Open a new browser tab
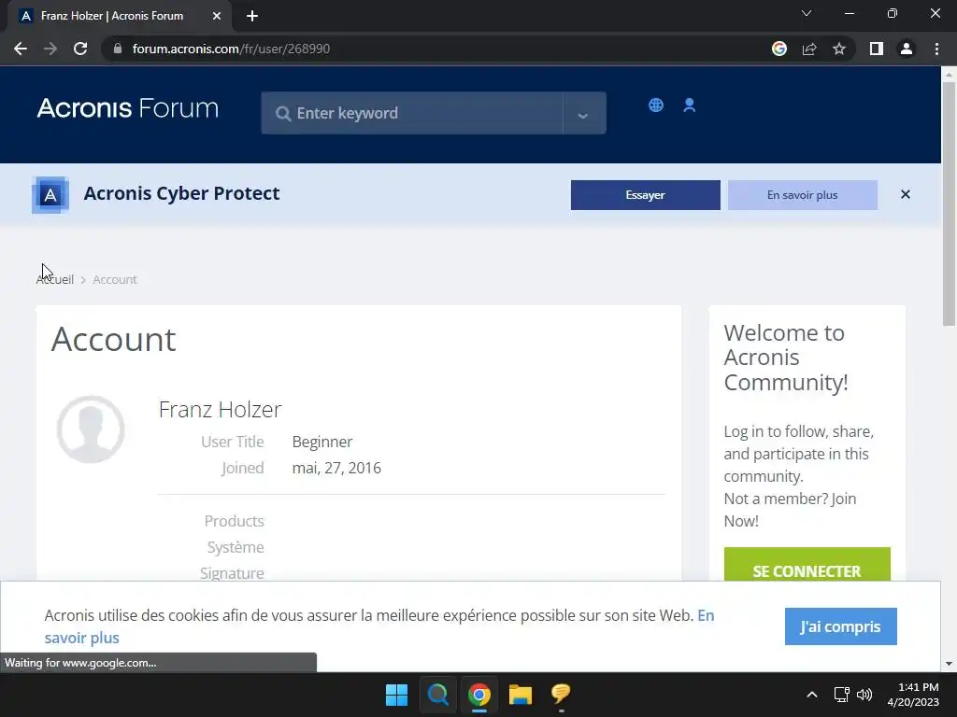The width and height of the screenshot is (957, 717). 252,16
